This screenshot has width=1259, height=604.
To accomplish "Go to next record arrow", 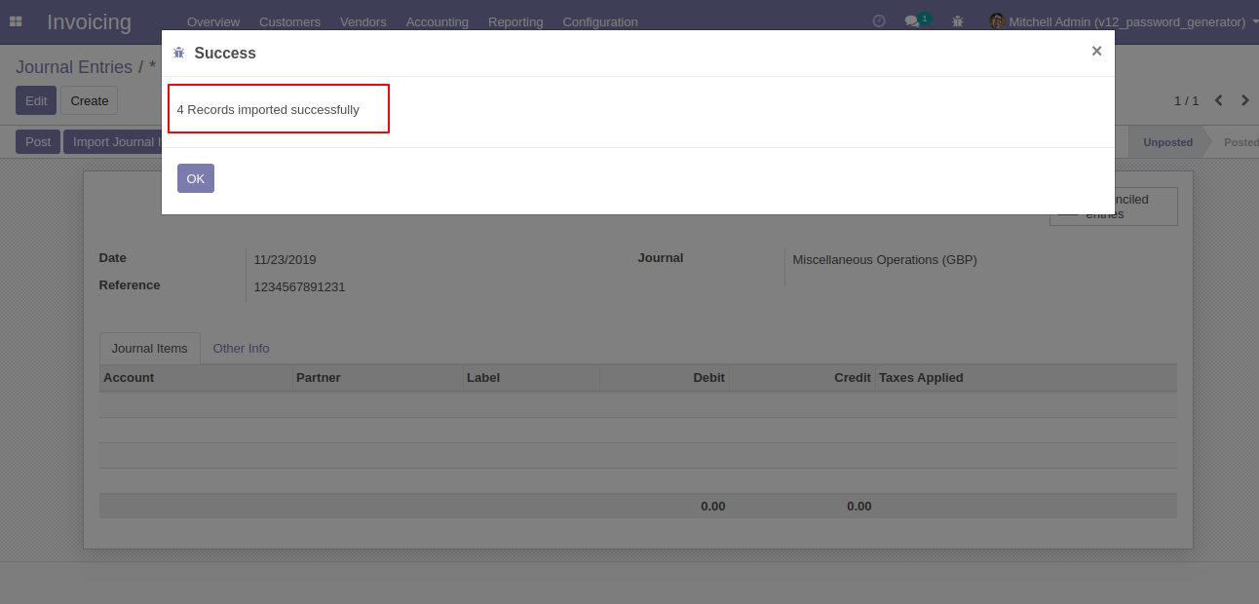I will pyautogui.click(x=1244, y=100).
